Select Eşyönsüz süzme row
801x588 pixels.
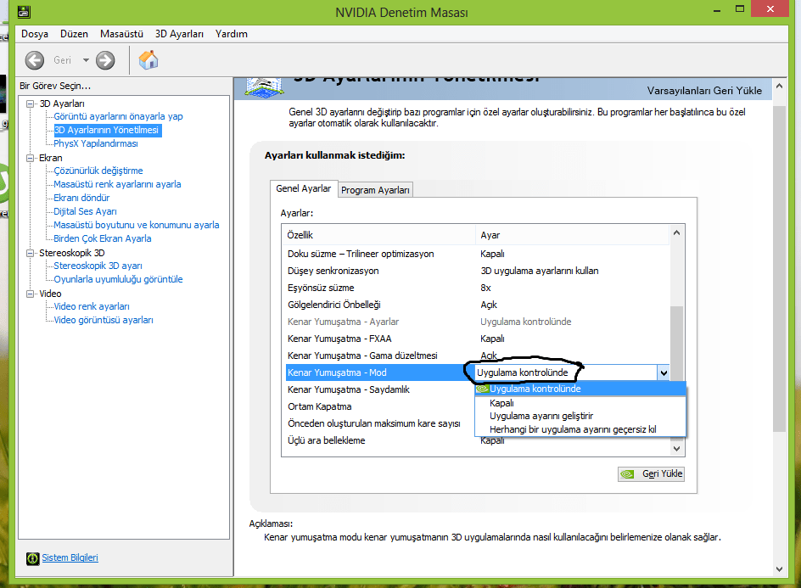click(477, 288)
